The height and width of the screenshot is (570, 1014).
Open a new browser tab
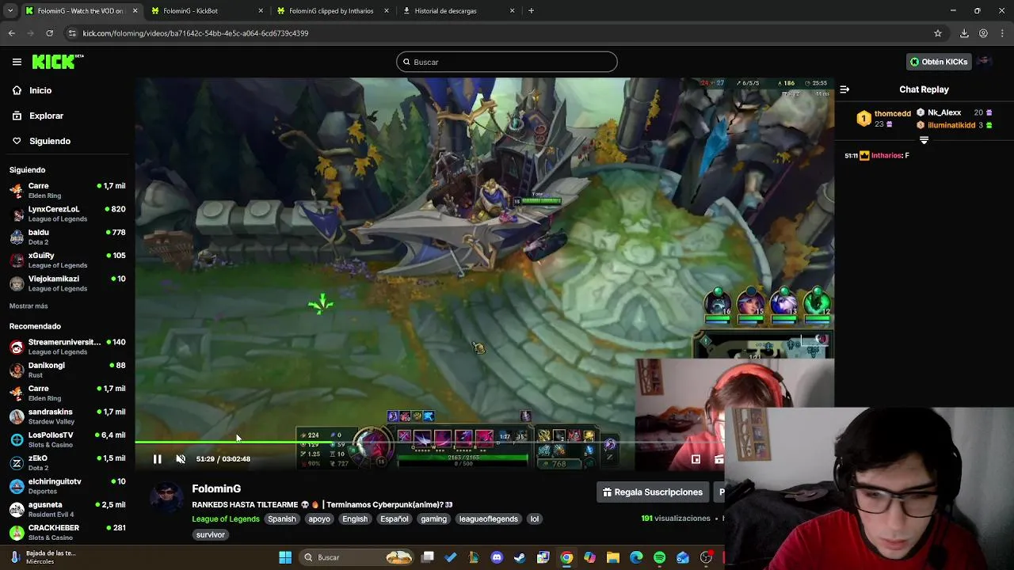[x=531, y=11]
